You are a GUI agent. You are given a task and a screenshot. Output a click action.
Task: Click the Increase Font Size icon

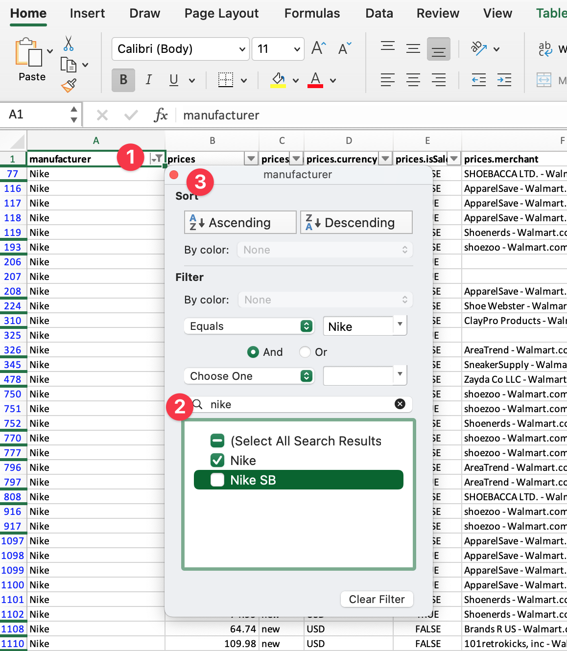point(318,48)
